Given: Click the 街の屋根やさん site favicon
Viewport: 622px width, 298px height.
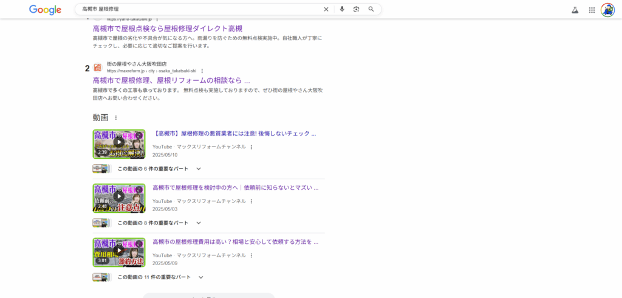Looking at the screenshot, I should (98, 67).
